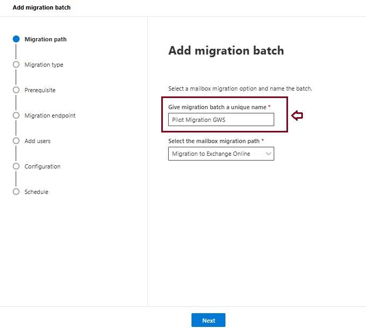Open the Configuration step label
Image resolution: width=366 pixels, height=328 pixels.
pos(42,166)
